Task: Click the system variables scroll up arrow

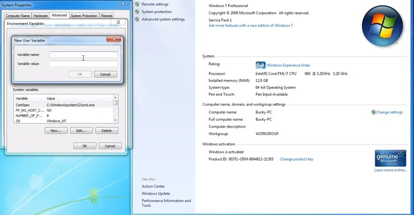Action: (115, 98)
